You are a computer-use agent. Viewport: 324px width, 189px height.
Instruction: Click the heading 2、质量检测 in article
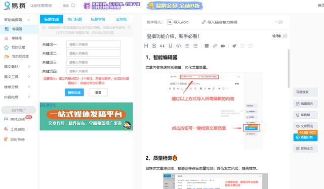161,158
